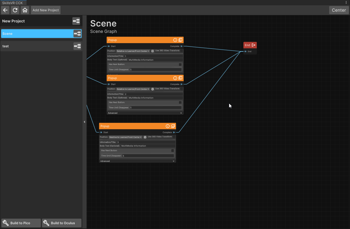Tick Has Next Button in Popup titled 2
Viewport: 350px width, 229px height.
pos(180,102)
